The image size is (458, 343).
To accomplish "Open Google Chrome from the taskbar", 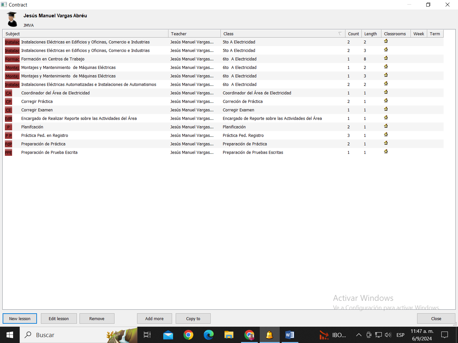I will pyautogui.click(x=188, y=335).
